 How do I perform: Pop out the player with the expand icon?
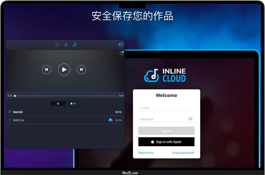pos(122,53)
